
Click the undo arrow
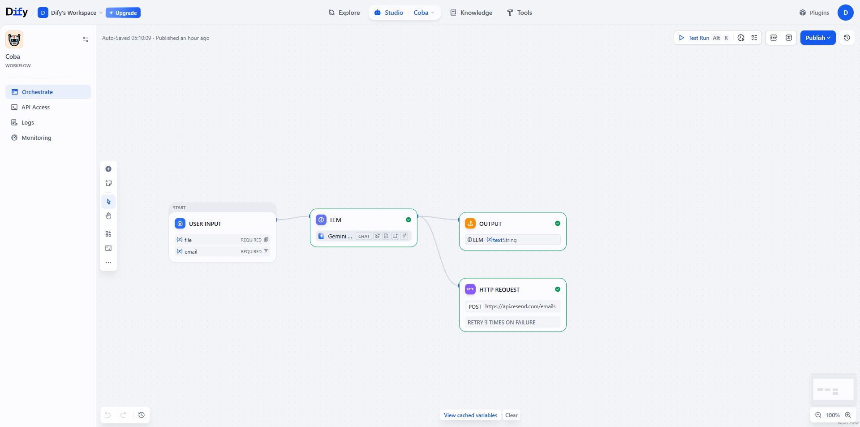tap(108, 415)
